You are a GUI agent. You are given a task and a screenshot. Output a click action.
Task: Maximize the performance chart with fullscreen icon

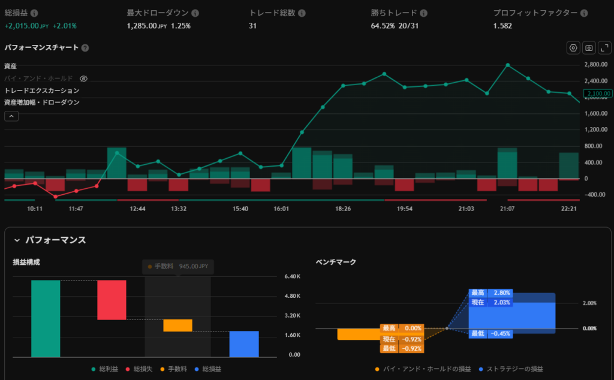(x=604, y=48)
